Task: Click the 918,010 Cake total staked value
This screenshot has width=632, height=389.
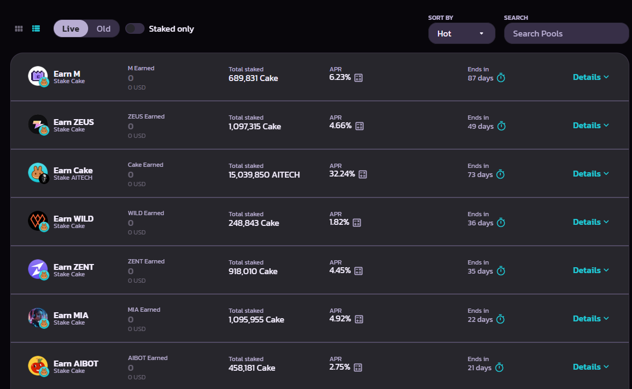Action: (253, 271)
